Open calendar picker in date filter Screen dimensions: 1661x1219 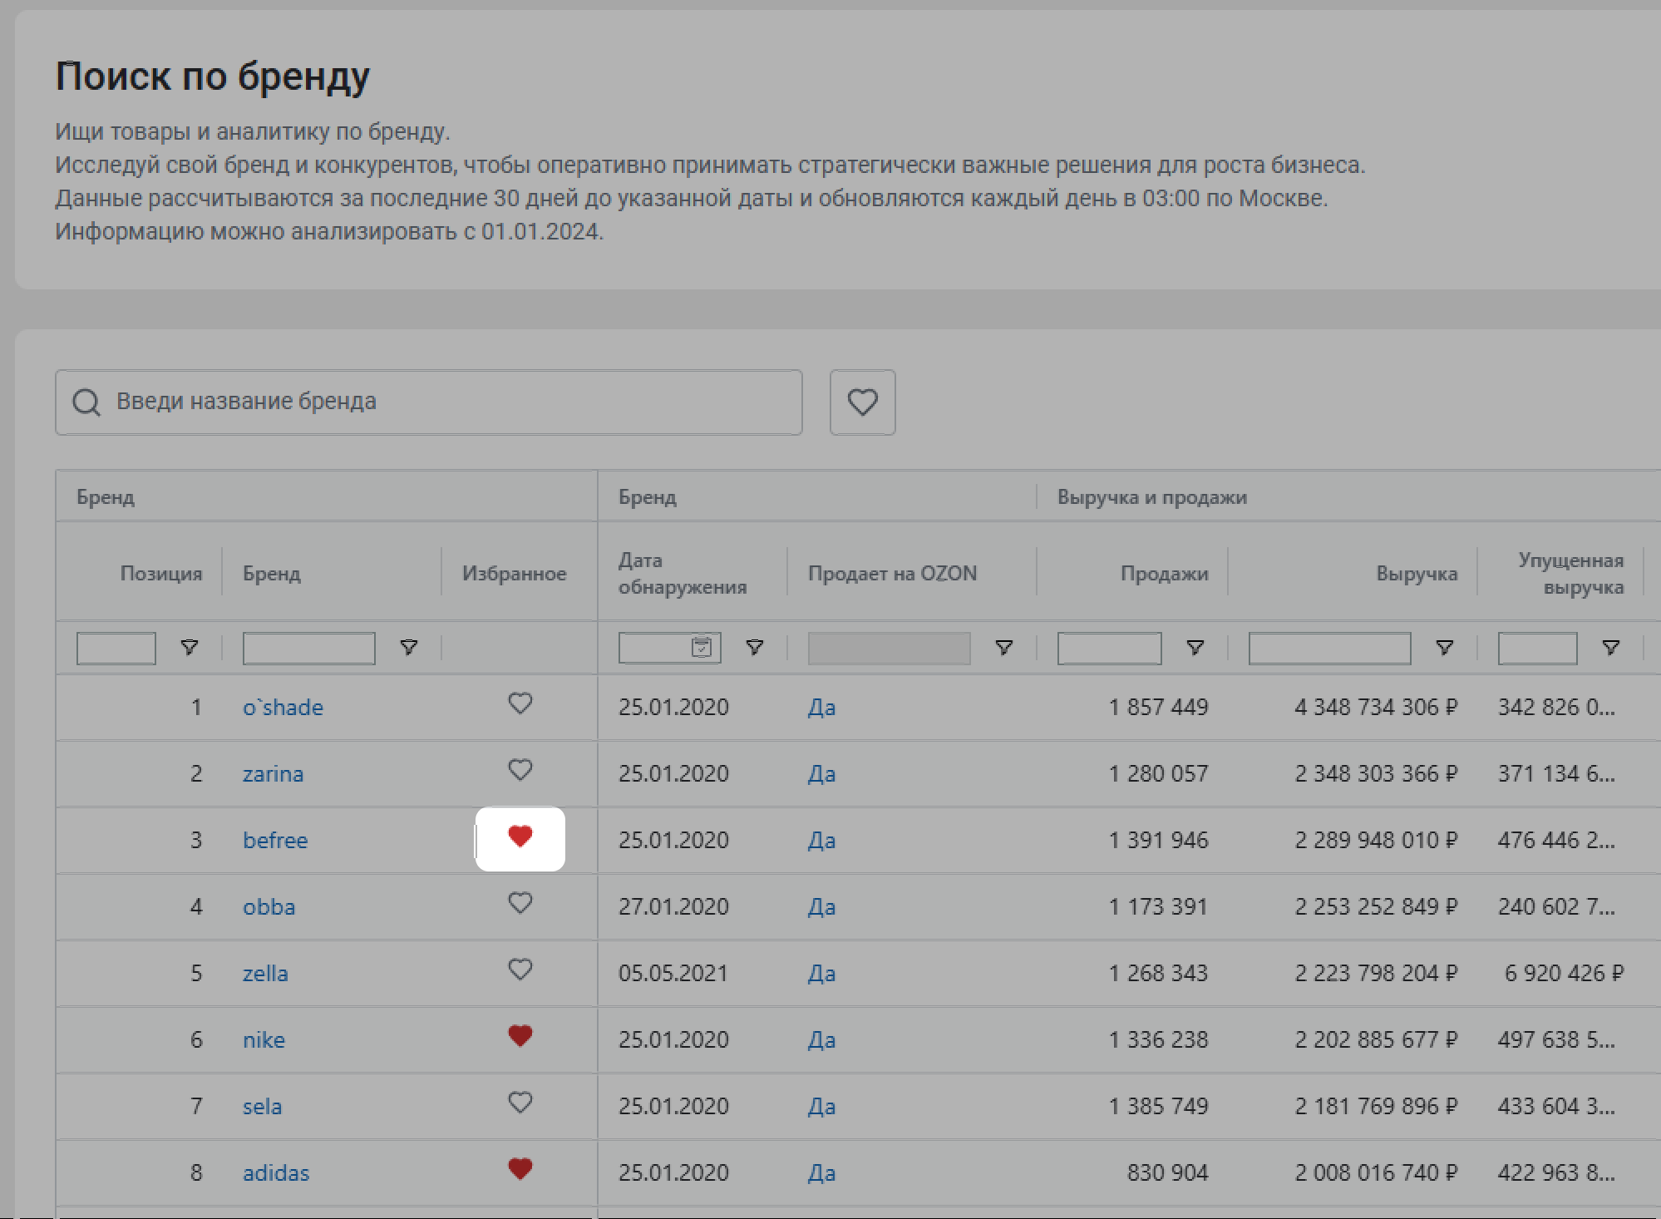coord(702,647)
